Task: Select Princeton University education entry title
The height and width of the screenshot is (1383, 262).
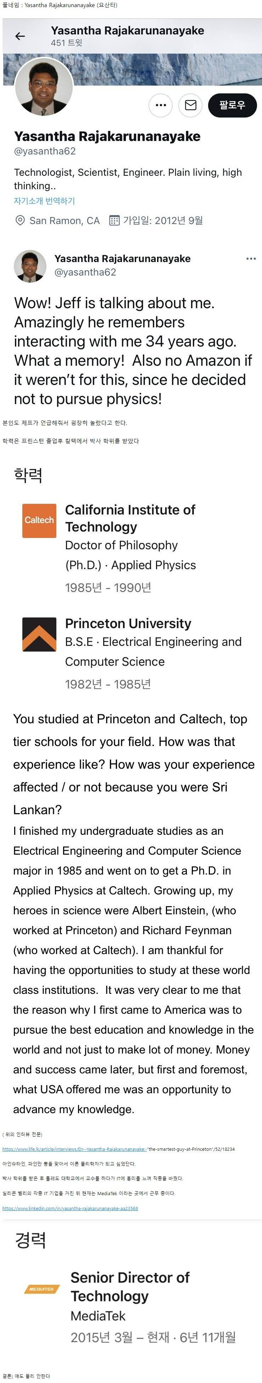Action: [x=128, y=623]
